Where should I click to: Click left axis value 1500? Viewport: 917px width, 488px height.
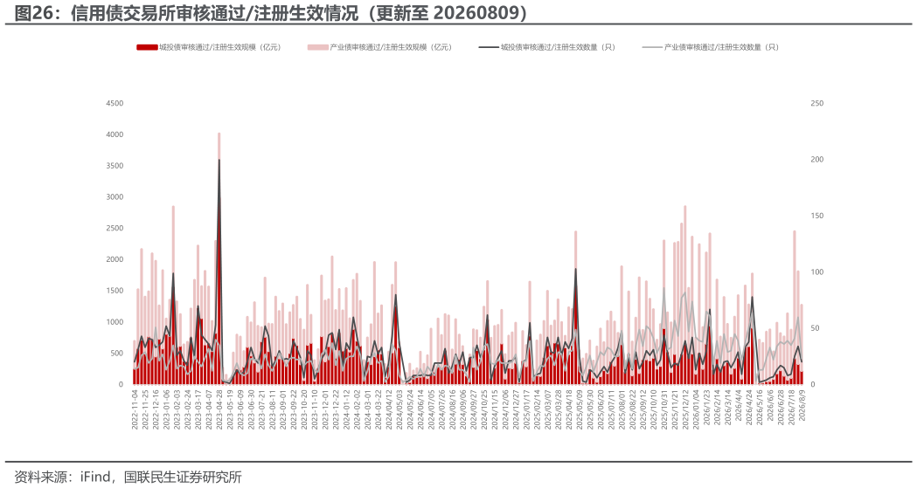point(115,291)
